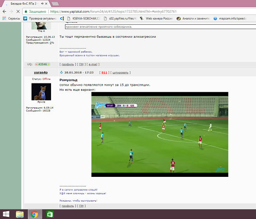The image size is (256, 219).
Task: Open yuran4o's профиль link at bottom
Action: click(x=68, y=206)
